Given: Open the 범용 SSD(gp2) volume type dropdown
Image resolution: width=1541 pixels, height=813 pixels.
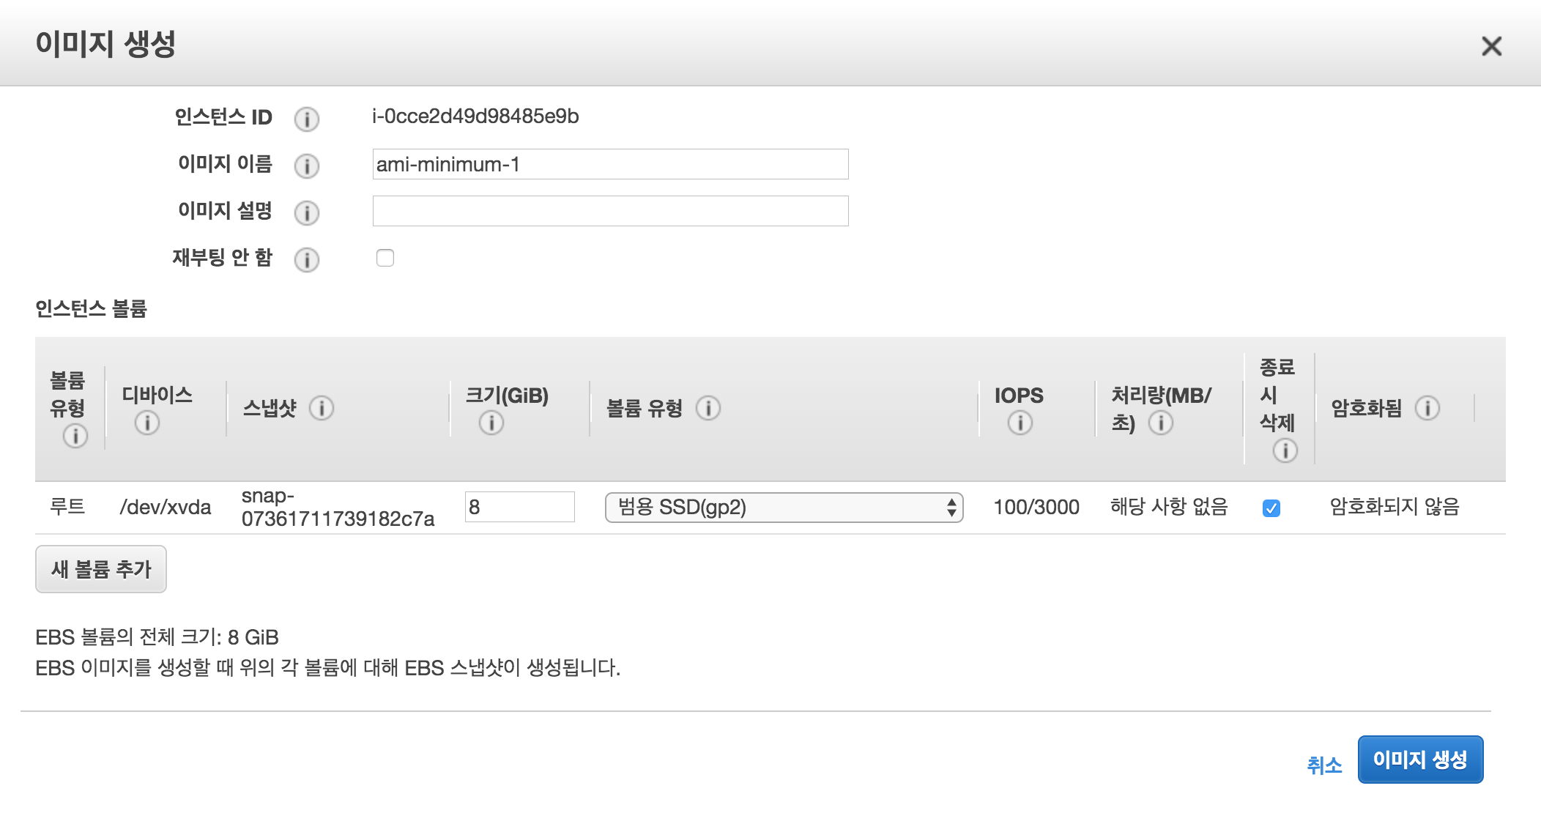Looking at the screenshot, I should [x=784, y=508].
